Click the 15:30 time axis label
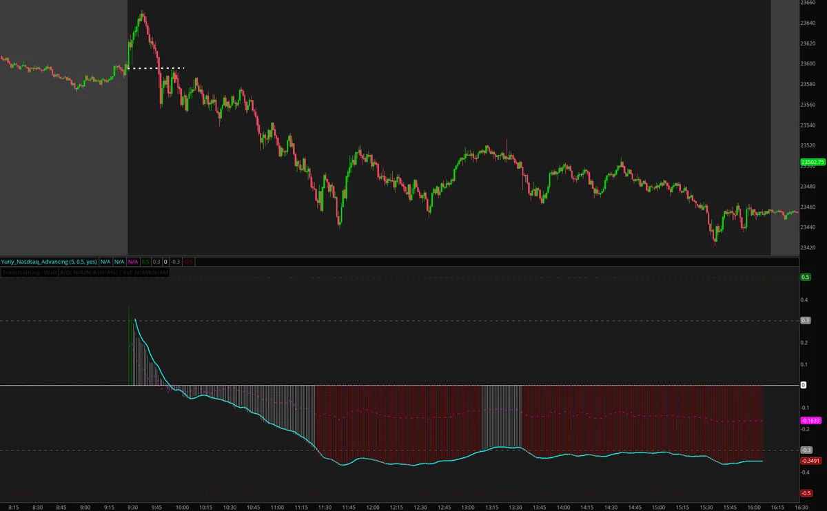 pyautogui.click(x=707, y=507)
